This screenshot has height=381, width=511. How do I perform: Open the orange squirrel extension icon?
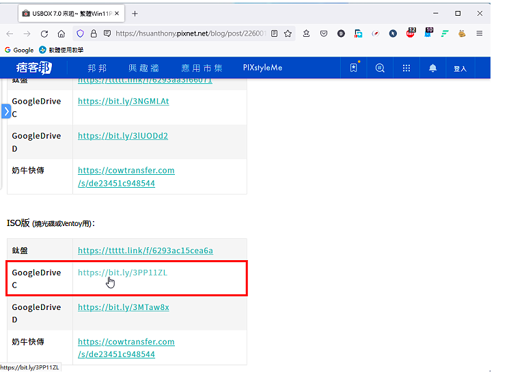[462, 33]
